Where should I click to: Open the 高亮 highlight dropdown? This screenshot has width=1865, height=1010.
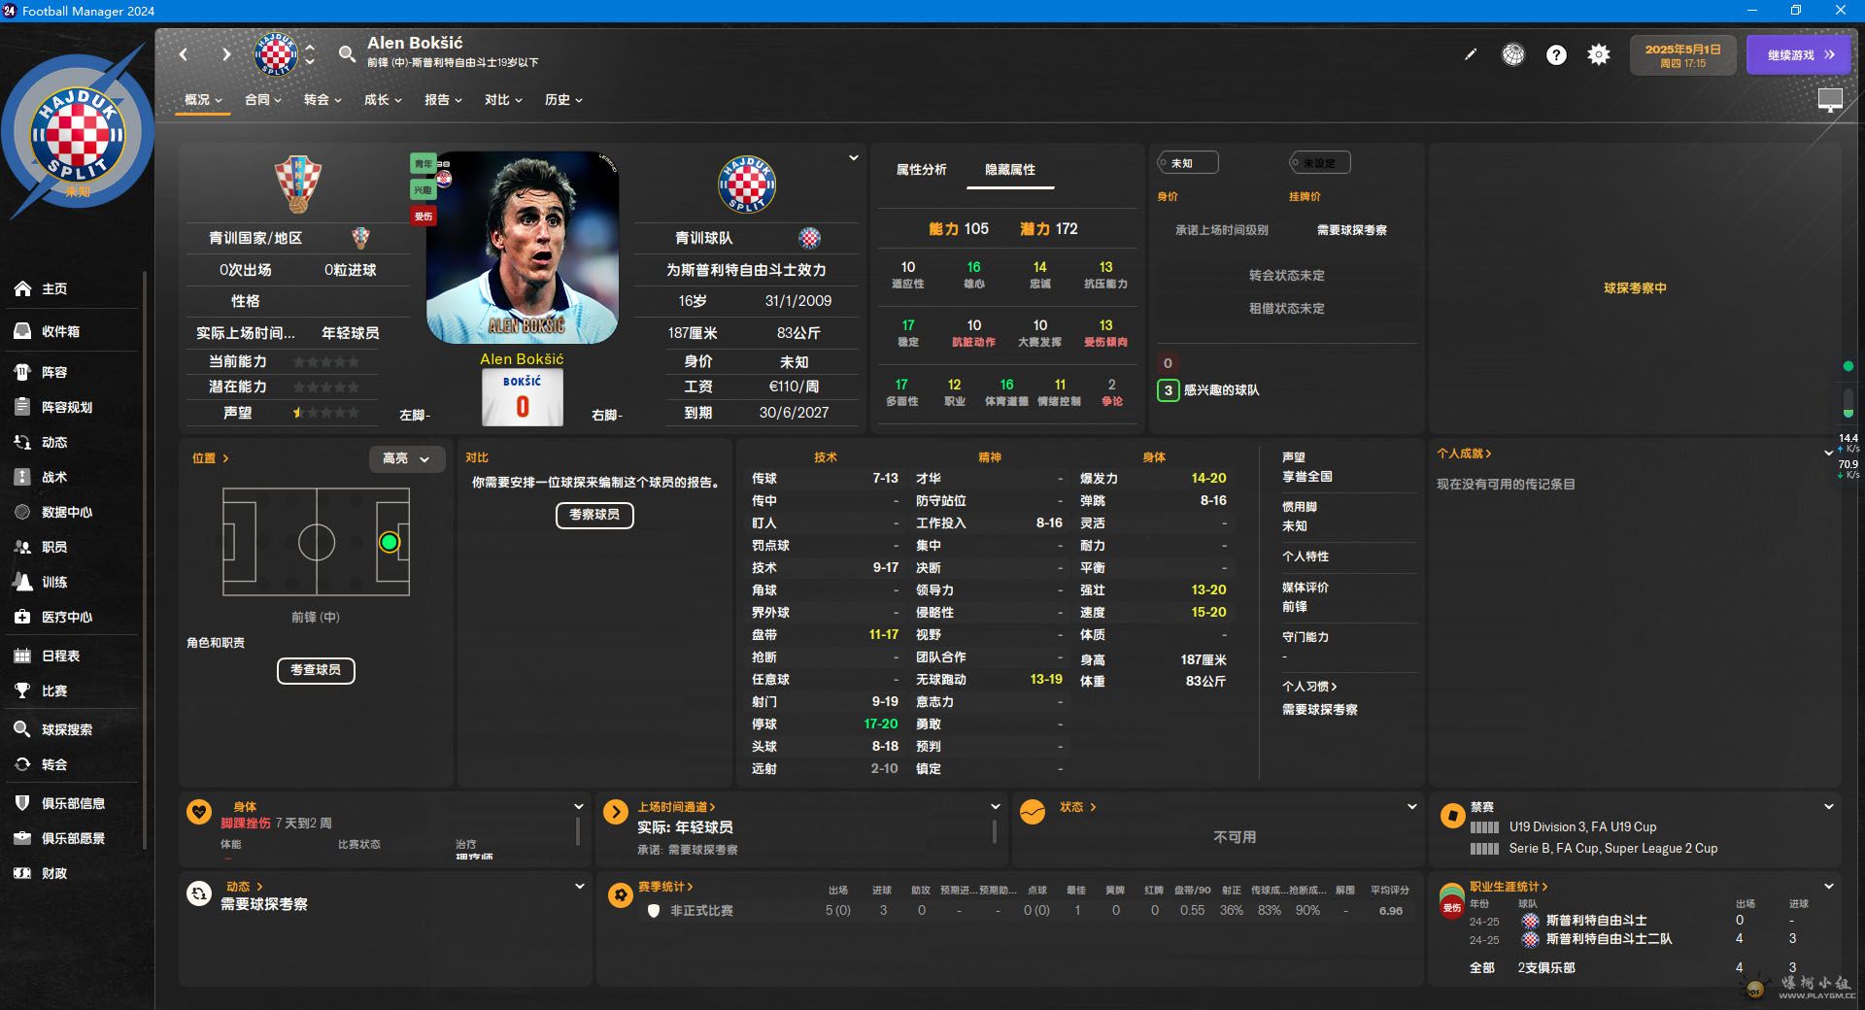click(x=406, y=458)
